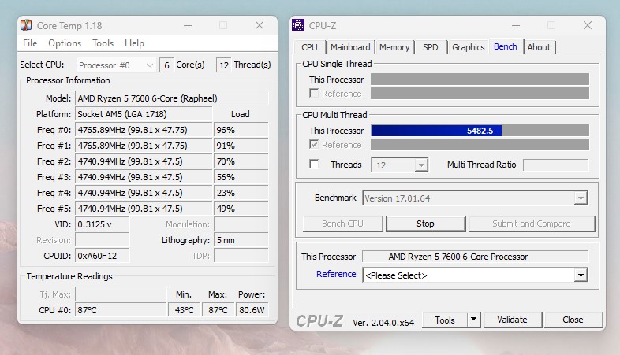Click the CPU-Z app icon in title bar
The width and height of the screenshot is (620, 355).
point(298,25)
